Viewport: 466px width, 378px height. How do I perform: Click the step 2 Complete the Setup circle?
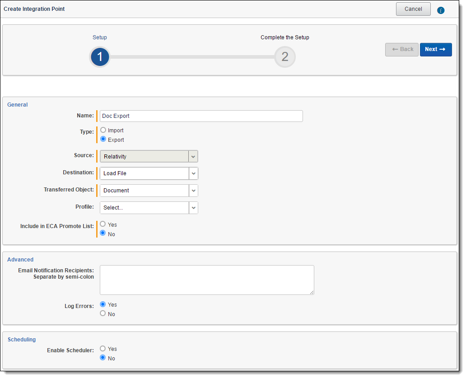[x=285, y=57]
